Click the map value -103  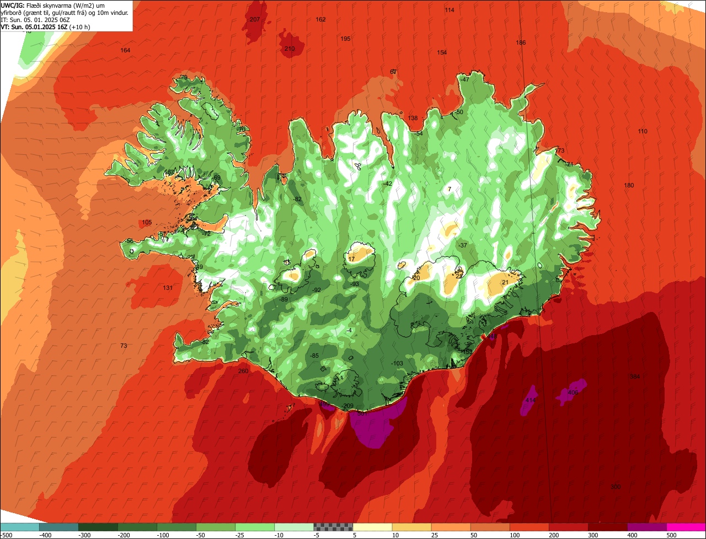397,363
